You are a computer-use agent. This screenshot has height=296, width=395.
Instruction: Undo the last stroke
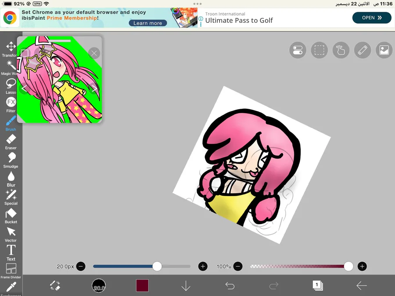pyautogui.click(x=230, y=285)
